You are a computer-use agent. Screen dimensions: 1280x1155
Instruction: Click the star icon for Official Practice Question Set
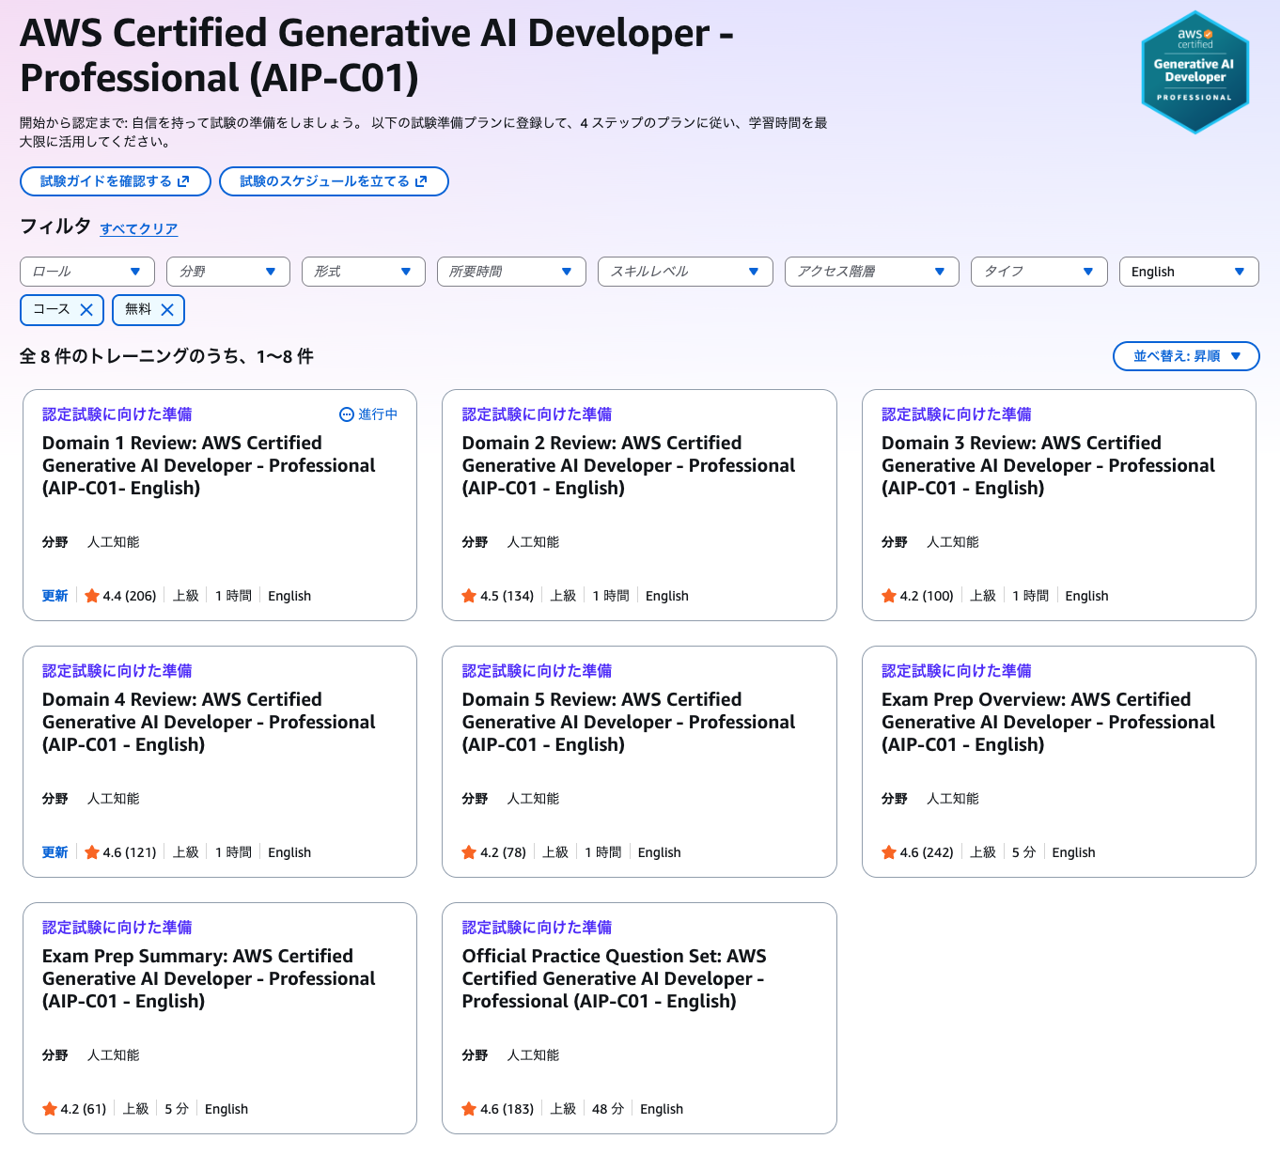469,1109
